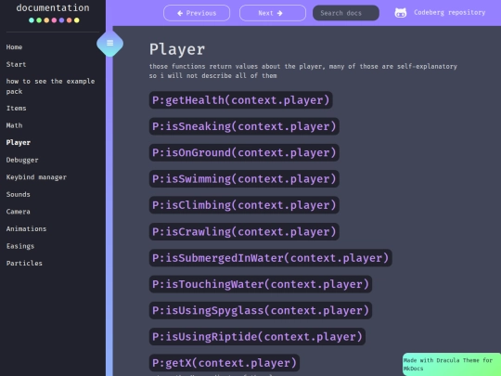Open the Animations page
Image resolution: width=501 pixels, height=376 pixels.
(26, 229)
